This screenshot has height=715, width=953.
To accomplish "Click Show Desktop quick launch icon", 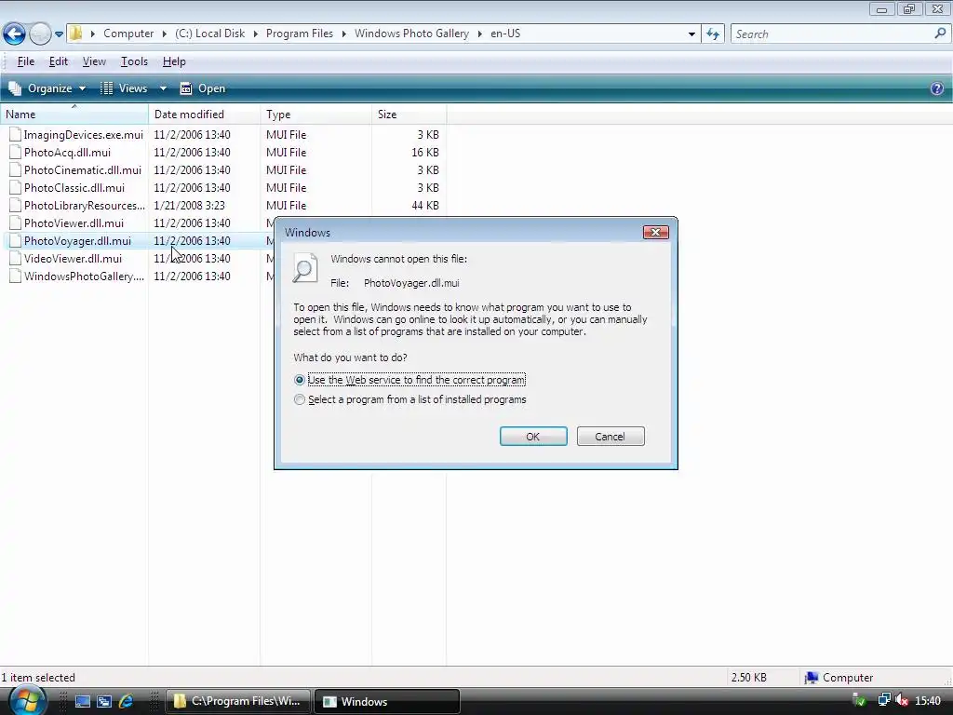I will [82, 702].
